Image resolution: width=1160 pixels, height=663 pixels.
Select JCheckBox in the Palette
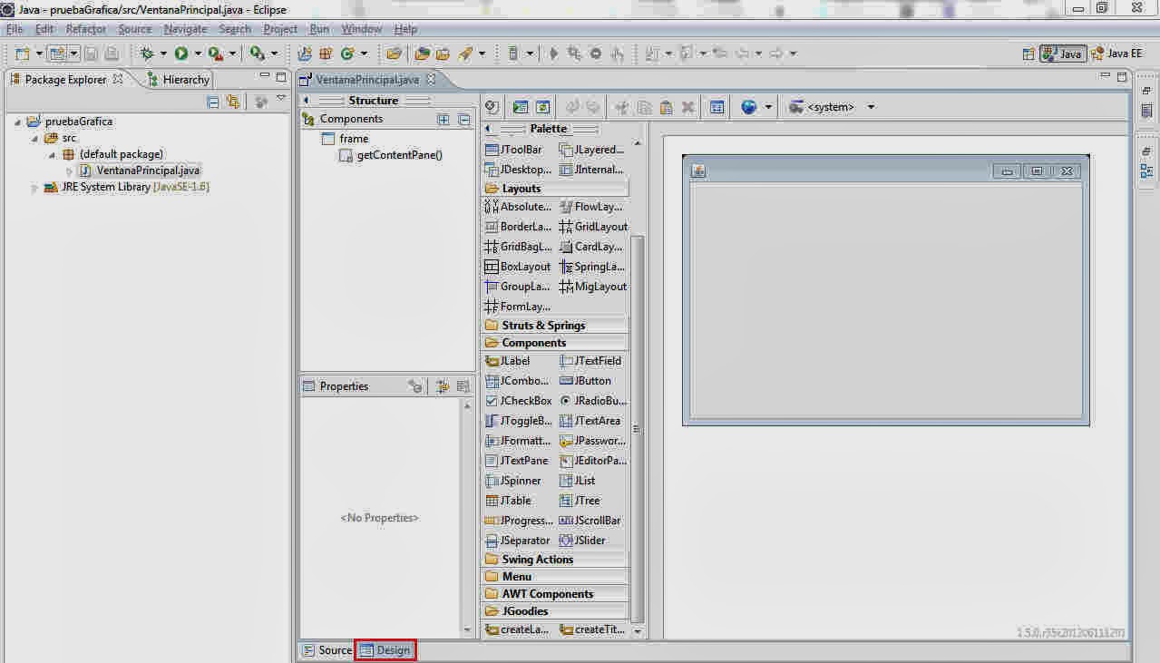(519, 401)
